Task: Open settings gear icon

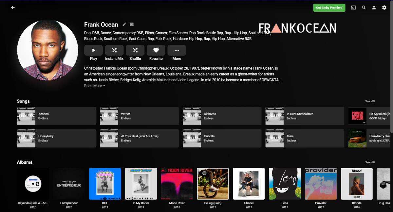Action: pyautogui.click(x=384, y=8)
